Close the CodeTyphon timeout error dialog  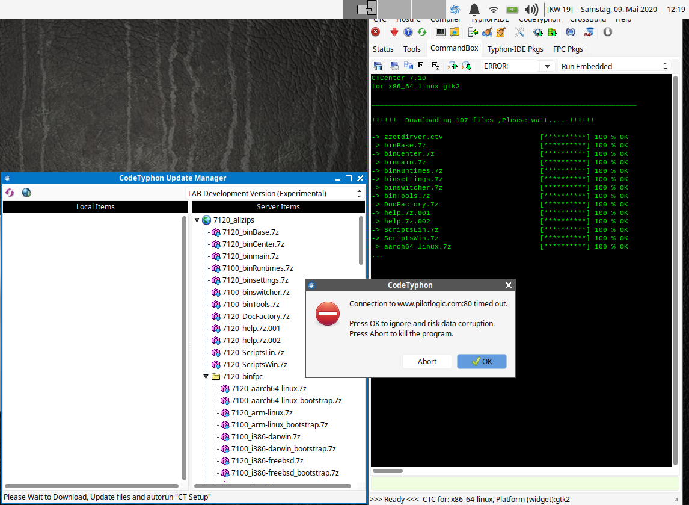click(509, 285)
